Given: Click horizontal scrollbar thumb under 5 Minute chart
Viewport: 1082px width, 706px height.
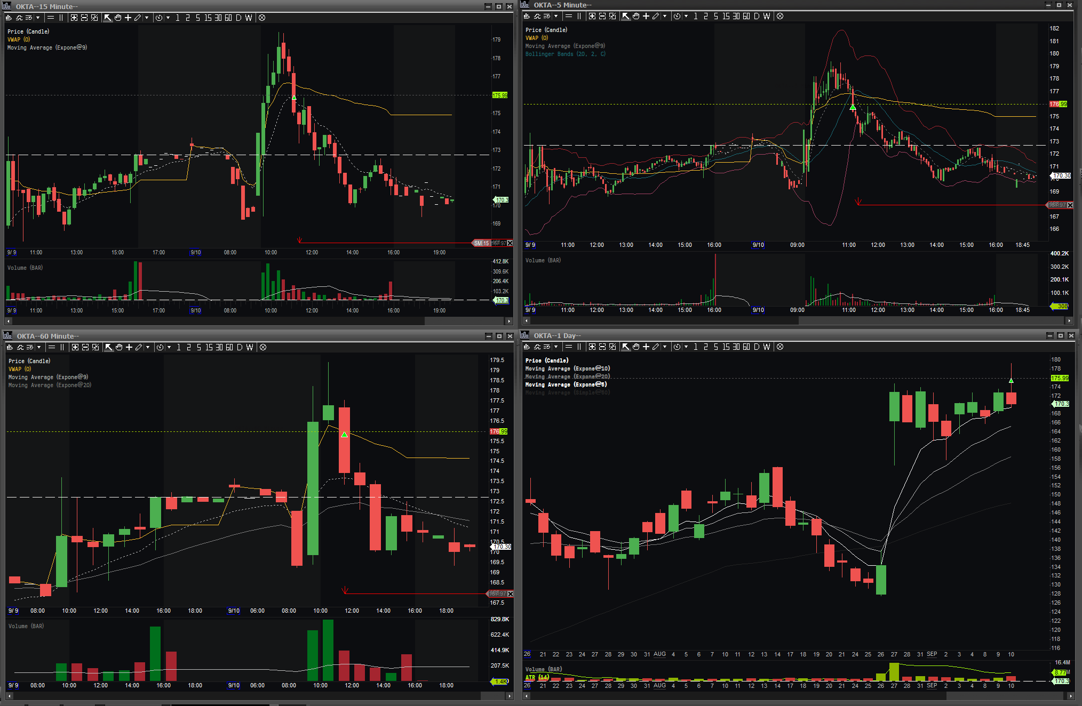Looking at the screenshot, I should [931, 320].
